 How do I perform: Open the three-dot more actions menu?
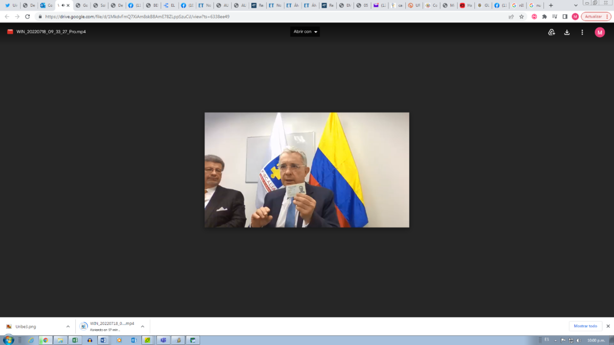tap(582, 32)
